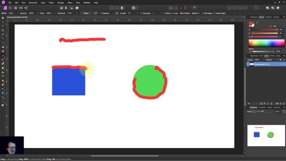Select the Background layer row
The width and height of the screenshot is (286, 161).
(266, 64)
